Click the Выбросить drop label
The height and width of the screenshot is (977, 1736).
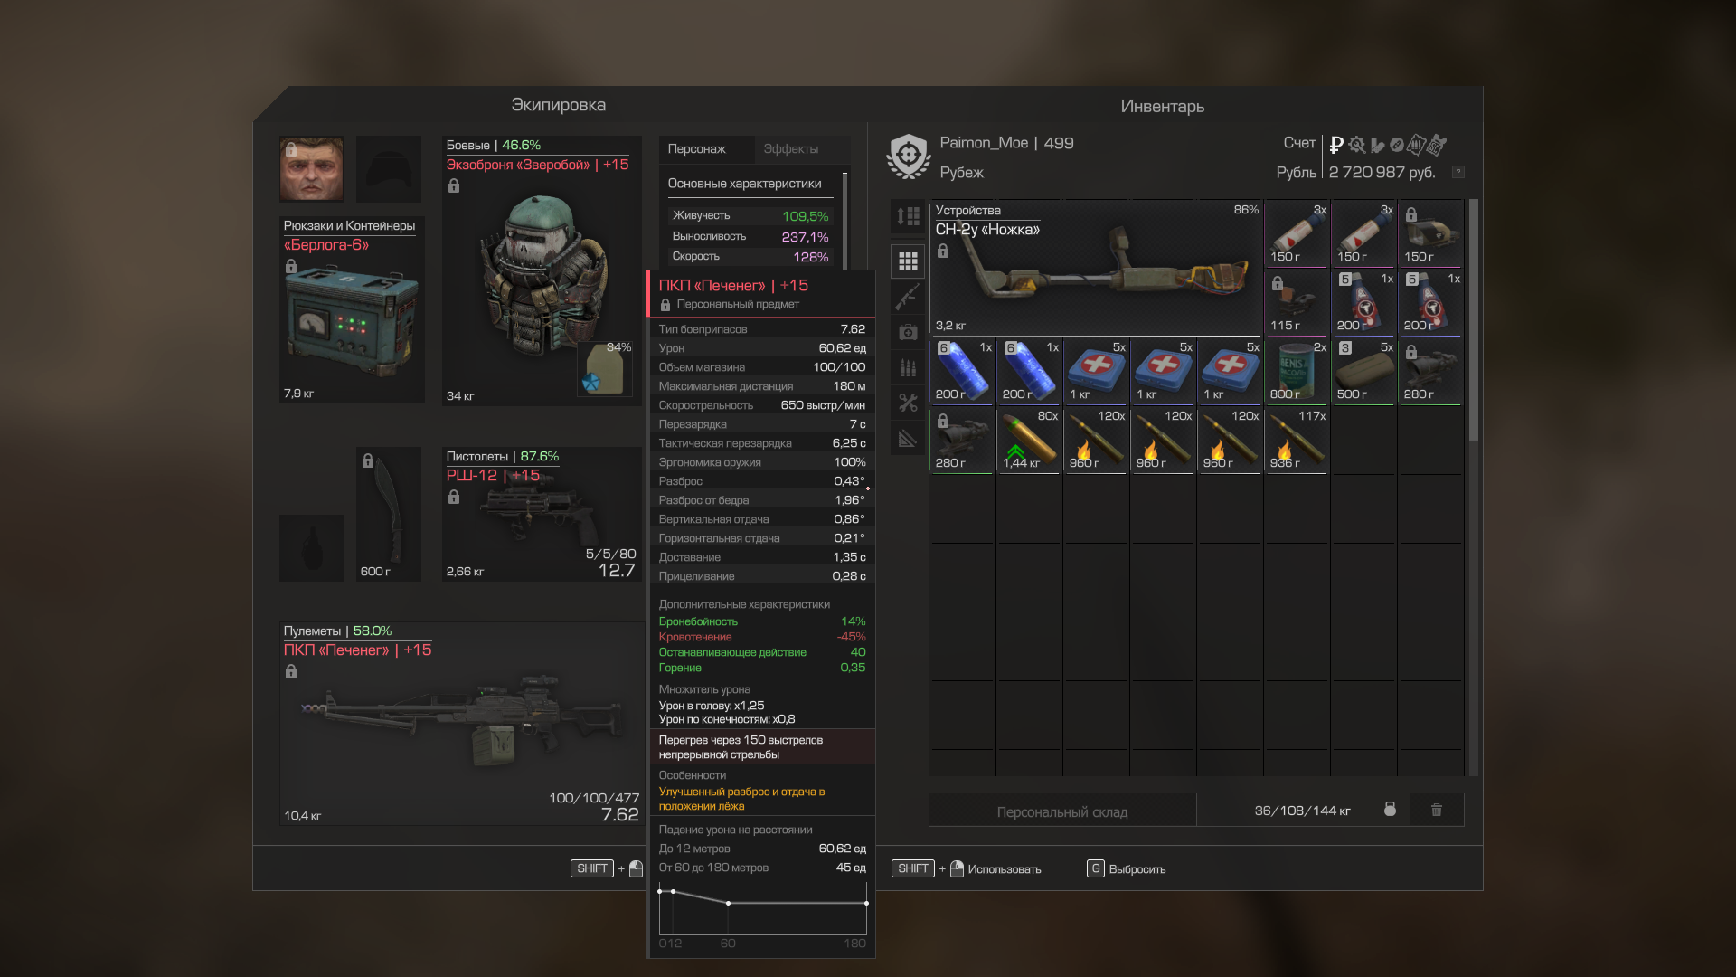(x=1137, y=869)
